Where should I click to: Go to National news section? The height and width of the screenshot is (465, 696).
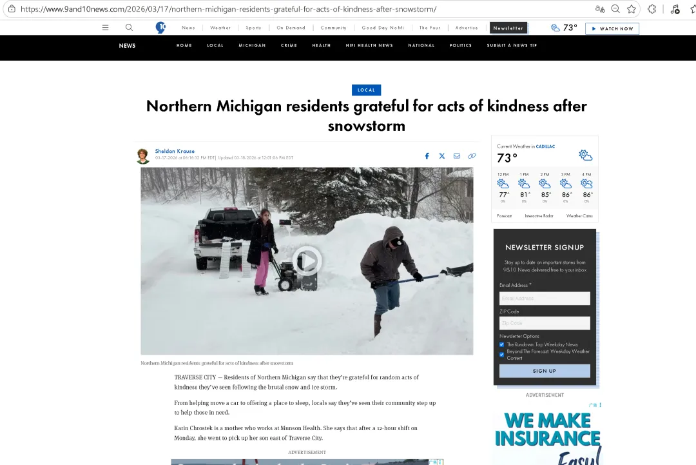(421, 45)
